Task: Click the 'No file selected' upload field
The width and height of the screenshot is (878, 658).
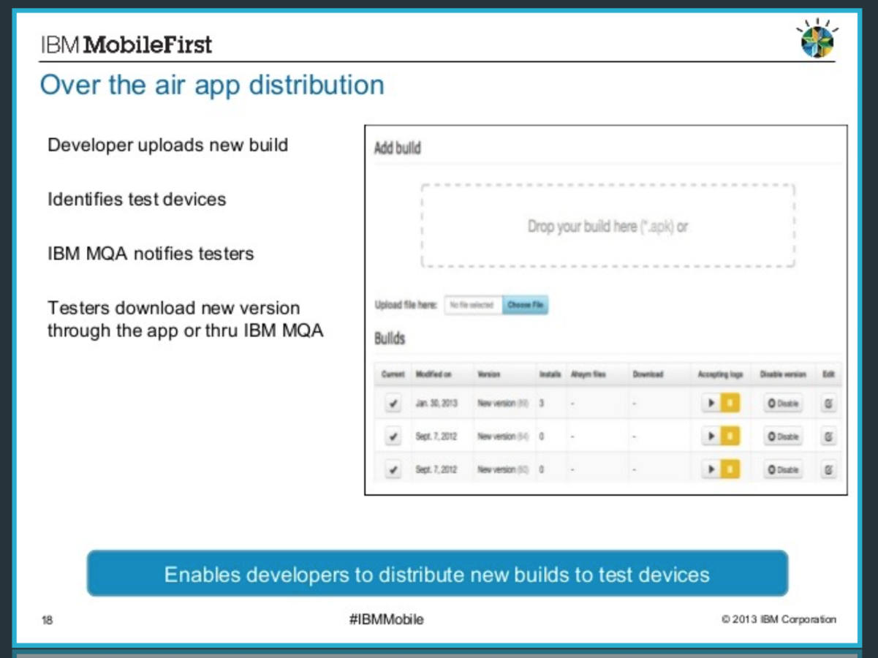Action: tap(473, 305)
